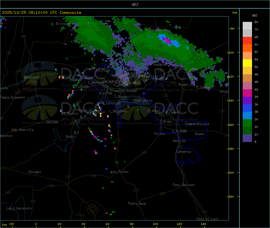Image resolution: width=270 pixels, height=228 pixels.
Task: Click the Pampa_Diamante location label
Action: (13, 97)
